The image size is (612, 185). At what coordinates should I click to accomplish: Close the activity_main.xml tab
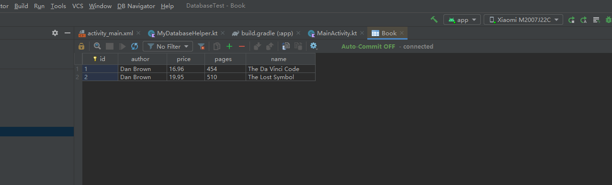coord(138,33)
